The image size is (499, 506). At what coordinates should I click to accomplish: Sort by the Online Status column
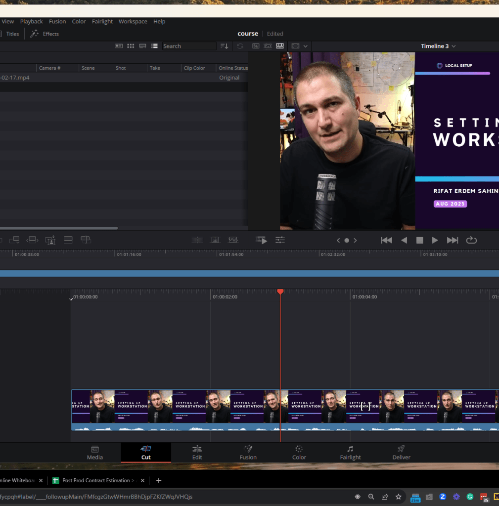coord(232,68)
